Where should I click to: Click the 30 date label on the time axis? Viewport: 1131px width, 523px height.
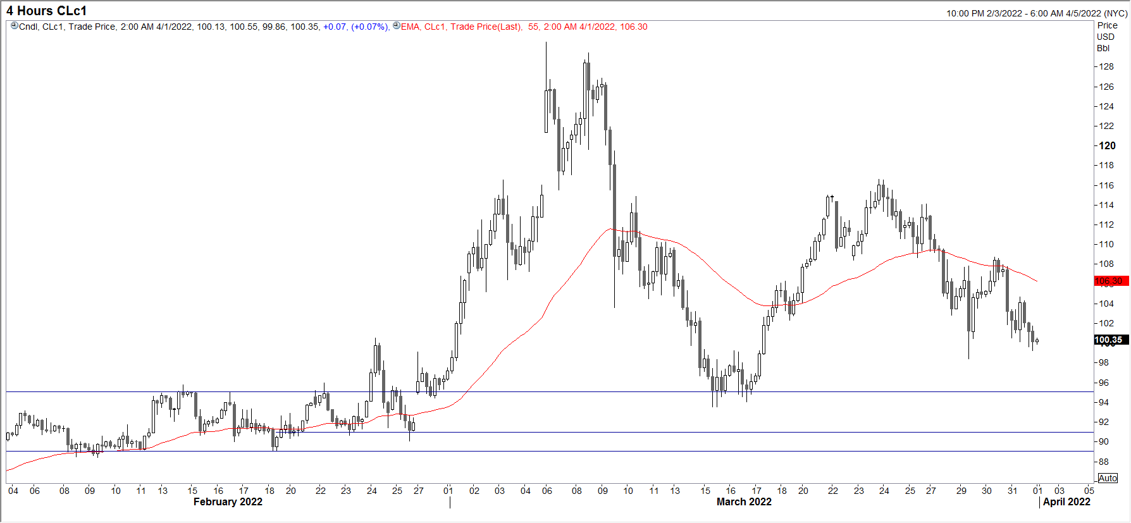pos(987,490)
